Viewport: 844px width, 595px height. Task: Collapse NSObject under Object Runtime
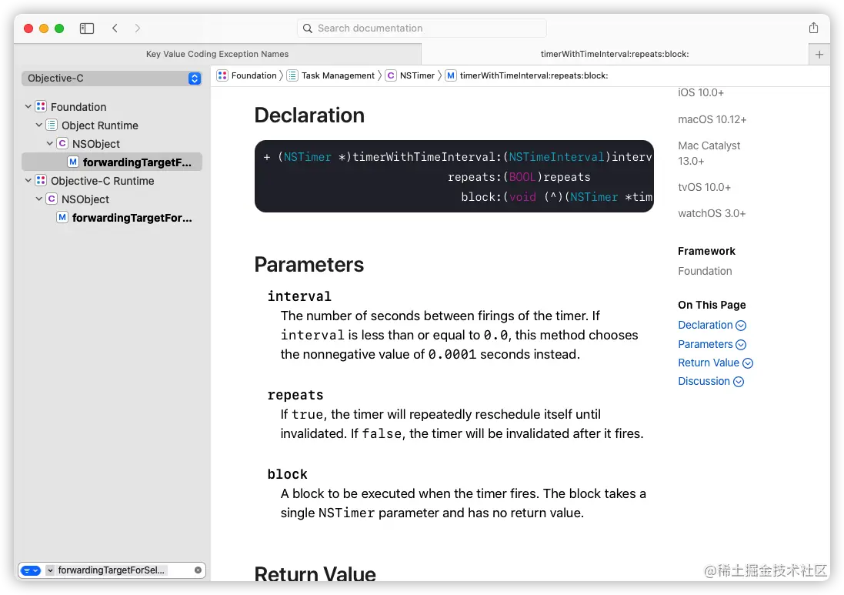click(x=49, y=144)
